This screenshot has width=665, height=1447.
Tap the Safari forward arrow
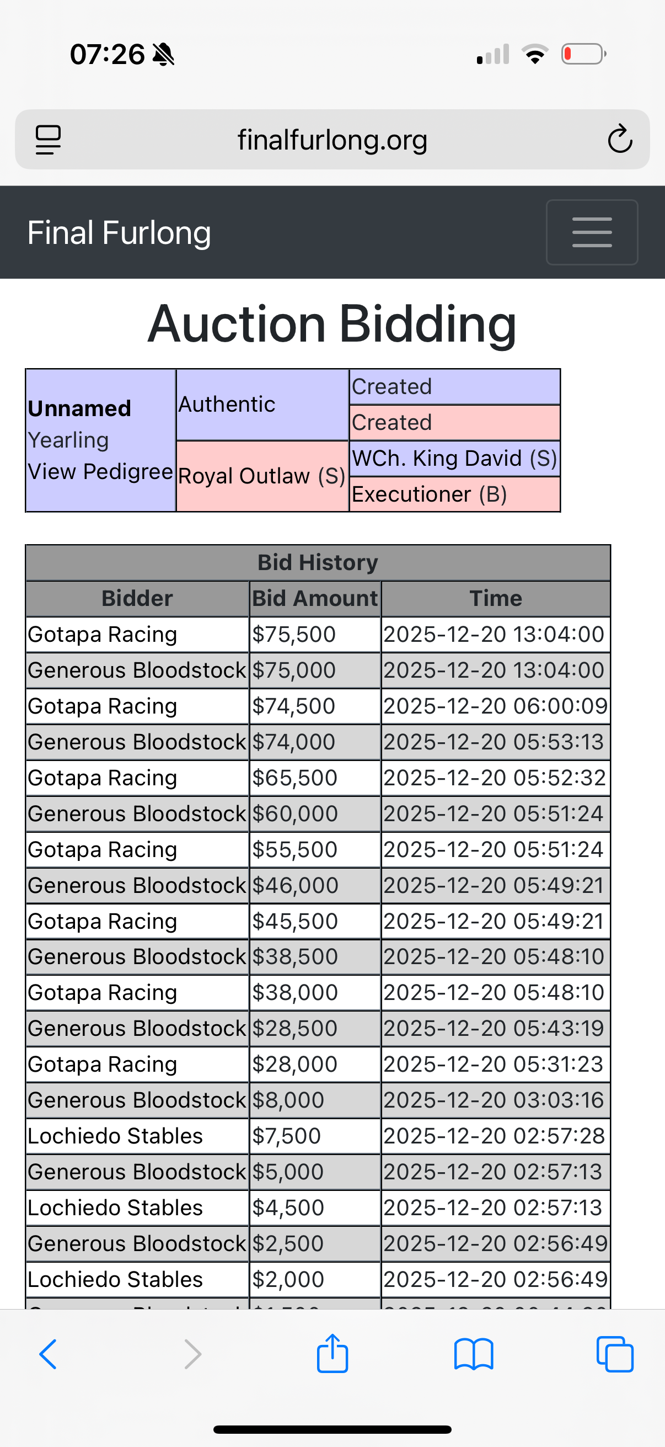click(x=192, y=1354)
